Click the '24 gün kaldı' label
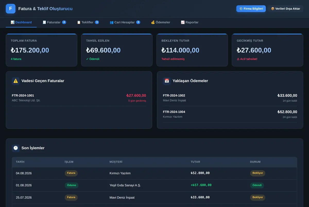The image size is (309, 207). [x=290, y=117]
